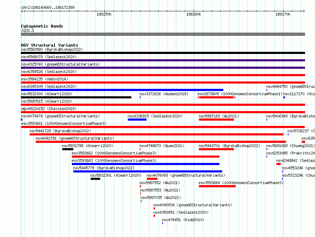The height and width of the screenshot is (237, 315).
Task: Click the red nsv4076093 variant bar
Action: [152, 179]
